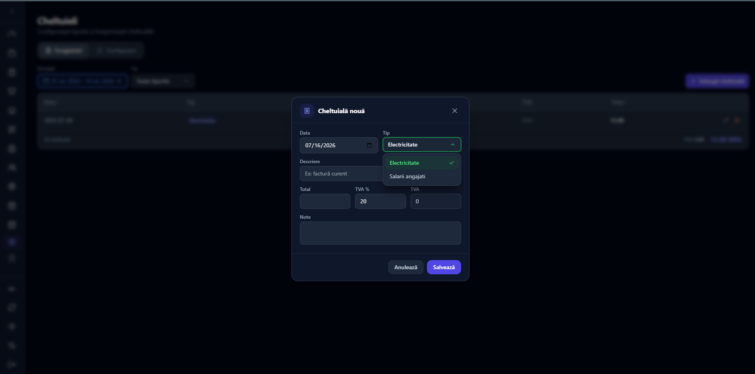Save the expense with Salvează

point(444,267)
